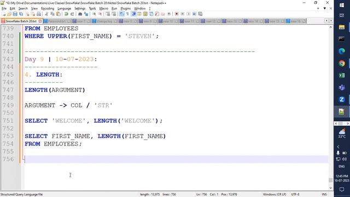Open Folder as Workspace toolbar icon
The height and width of the screenshot is (197, 350).
[x=163, y=14]
